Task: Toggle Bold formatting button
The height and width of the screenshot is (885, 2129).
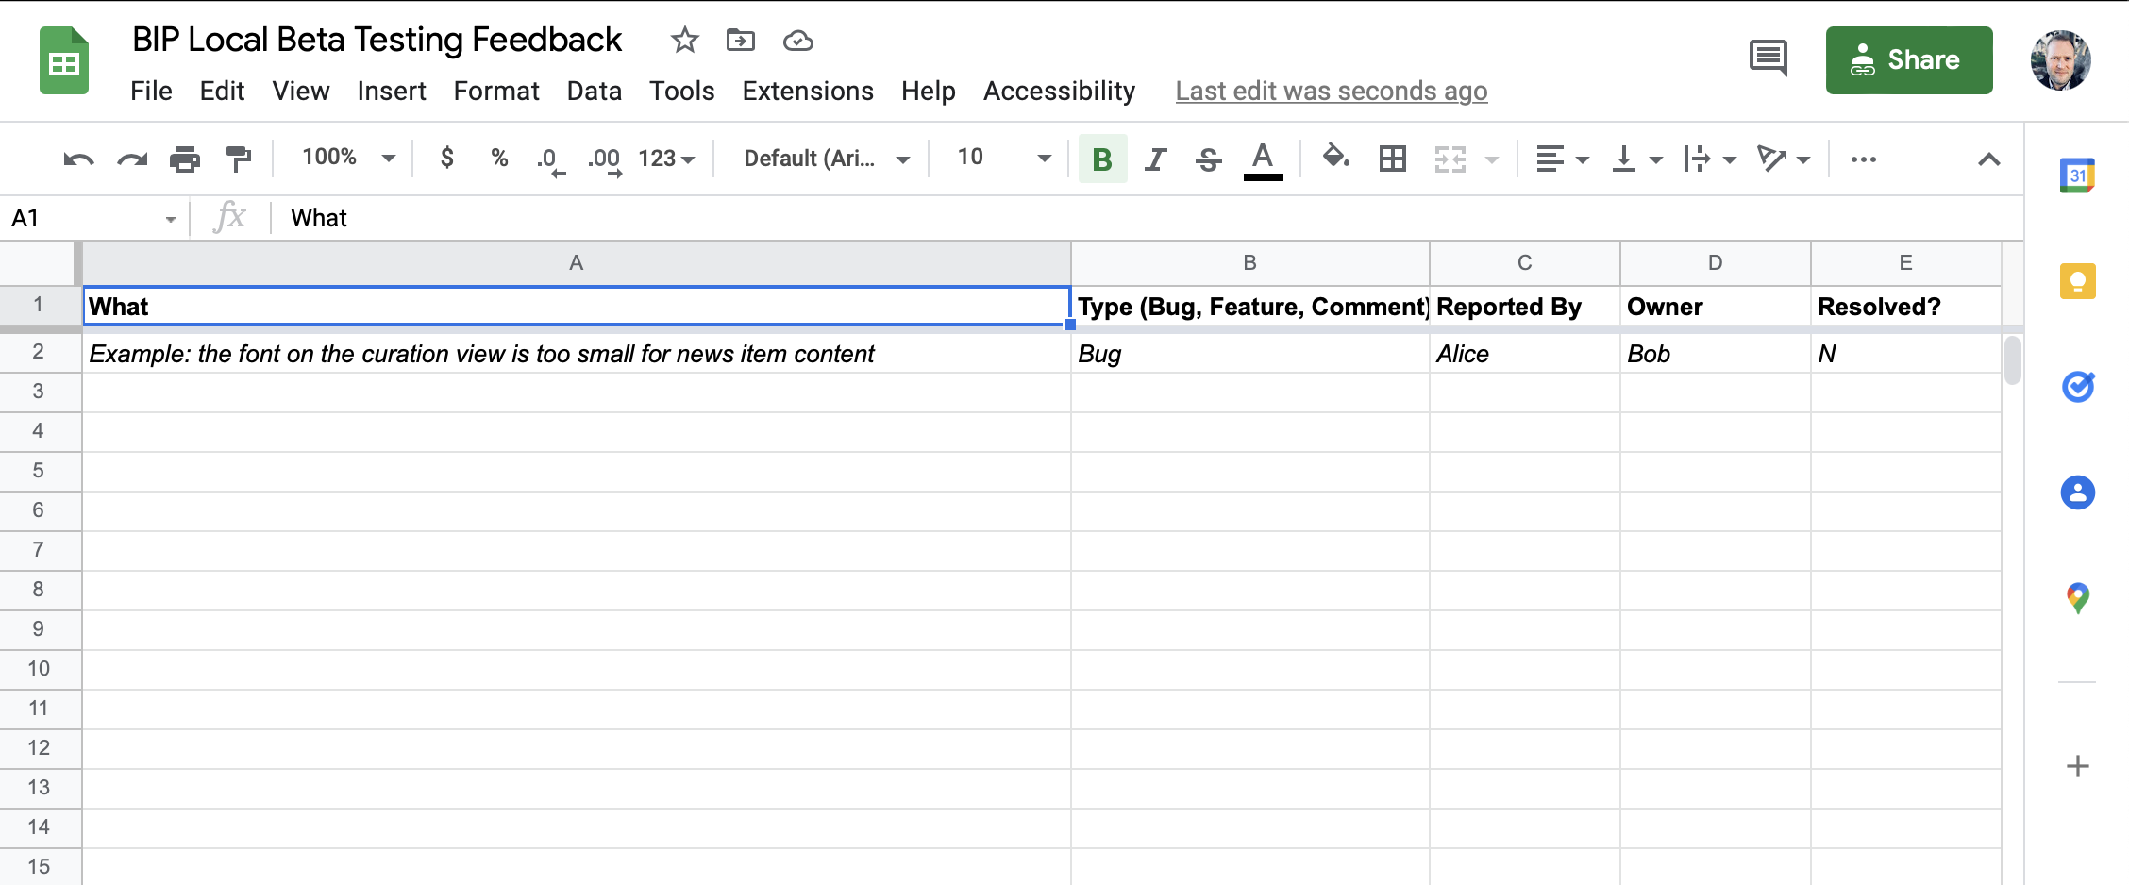Action: pos(1101,159)
